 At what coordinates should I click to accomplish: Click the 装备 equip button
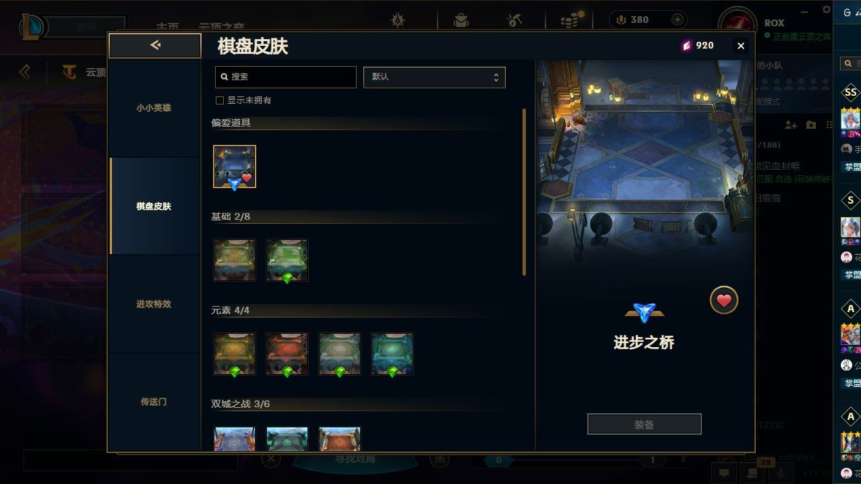(644, 424)
